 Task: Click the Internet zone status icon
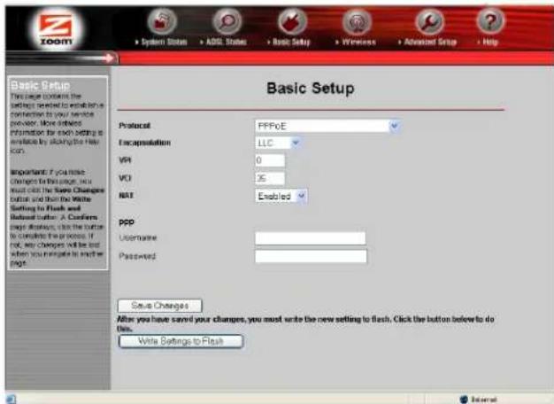(464, 400)
